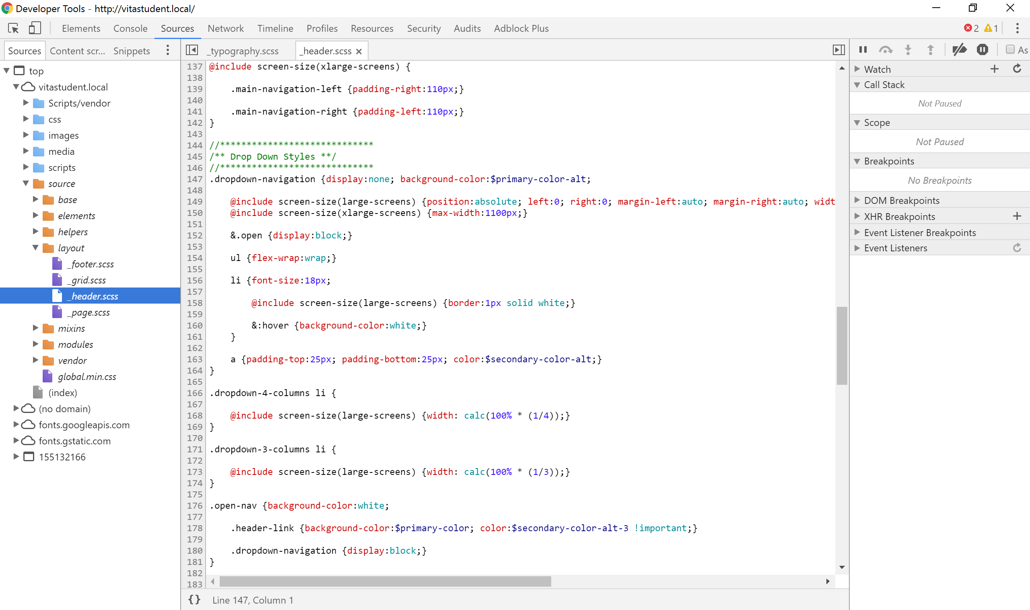Screen dimensions: 1030x610
Task: Expand DOM Breakpoints section
Action: (x=857, y=200)
